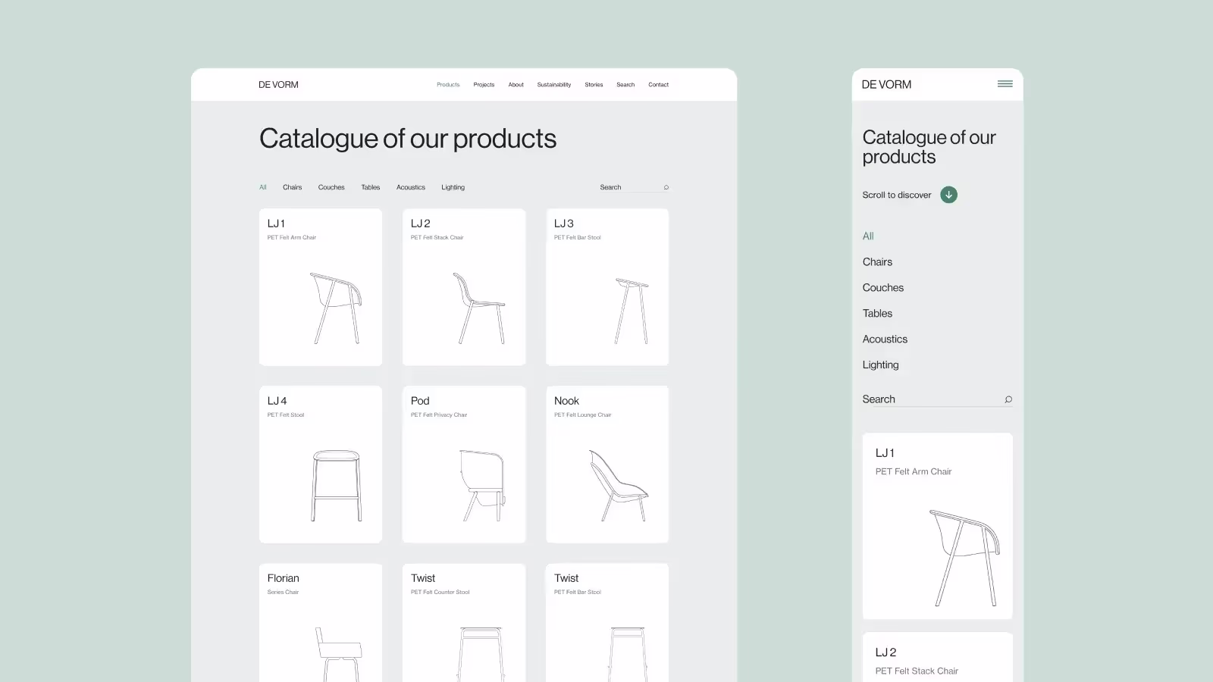1213x682 pixels.
Task: Open the Sustainability nav menu item
Action: (553, 85)
